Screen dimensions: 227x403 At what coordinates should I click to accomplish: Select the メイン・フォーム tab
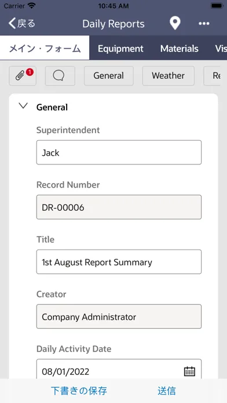pos(45,48)
